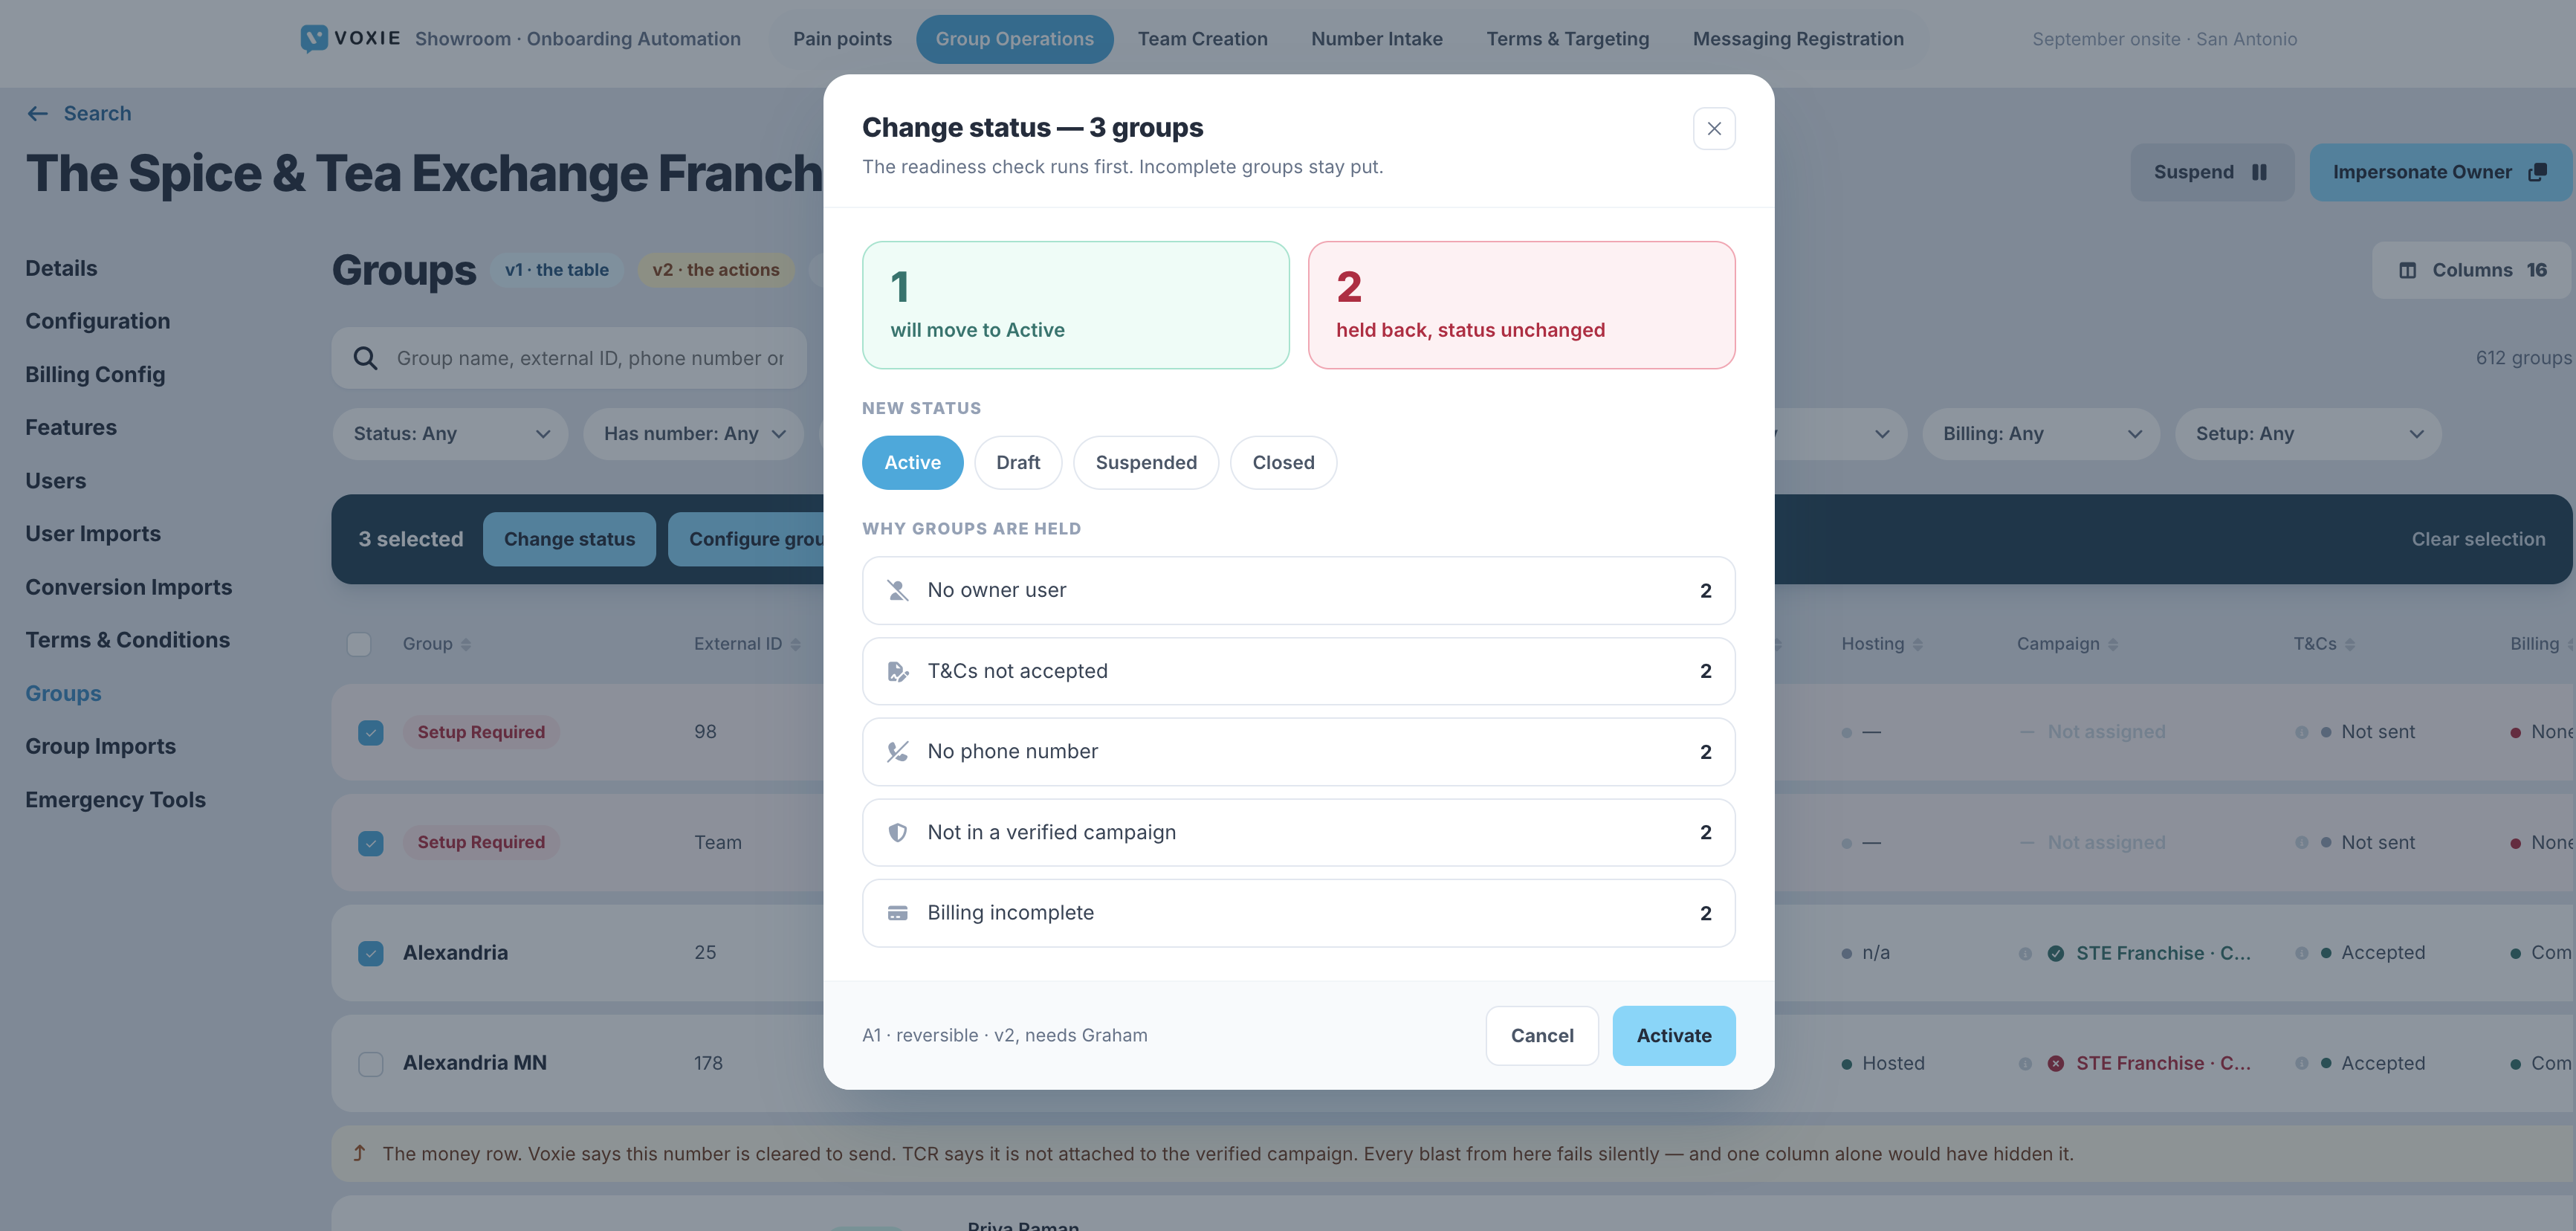Open the Setup: Any filter dropdown
The width and height of the screenshot is (2576, 1231).
(x=2308, y=434)
